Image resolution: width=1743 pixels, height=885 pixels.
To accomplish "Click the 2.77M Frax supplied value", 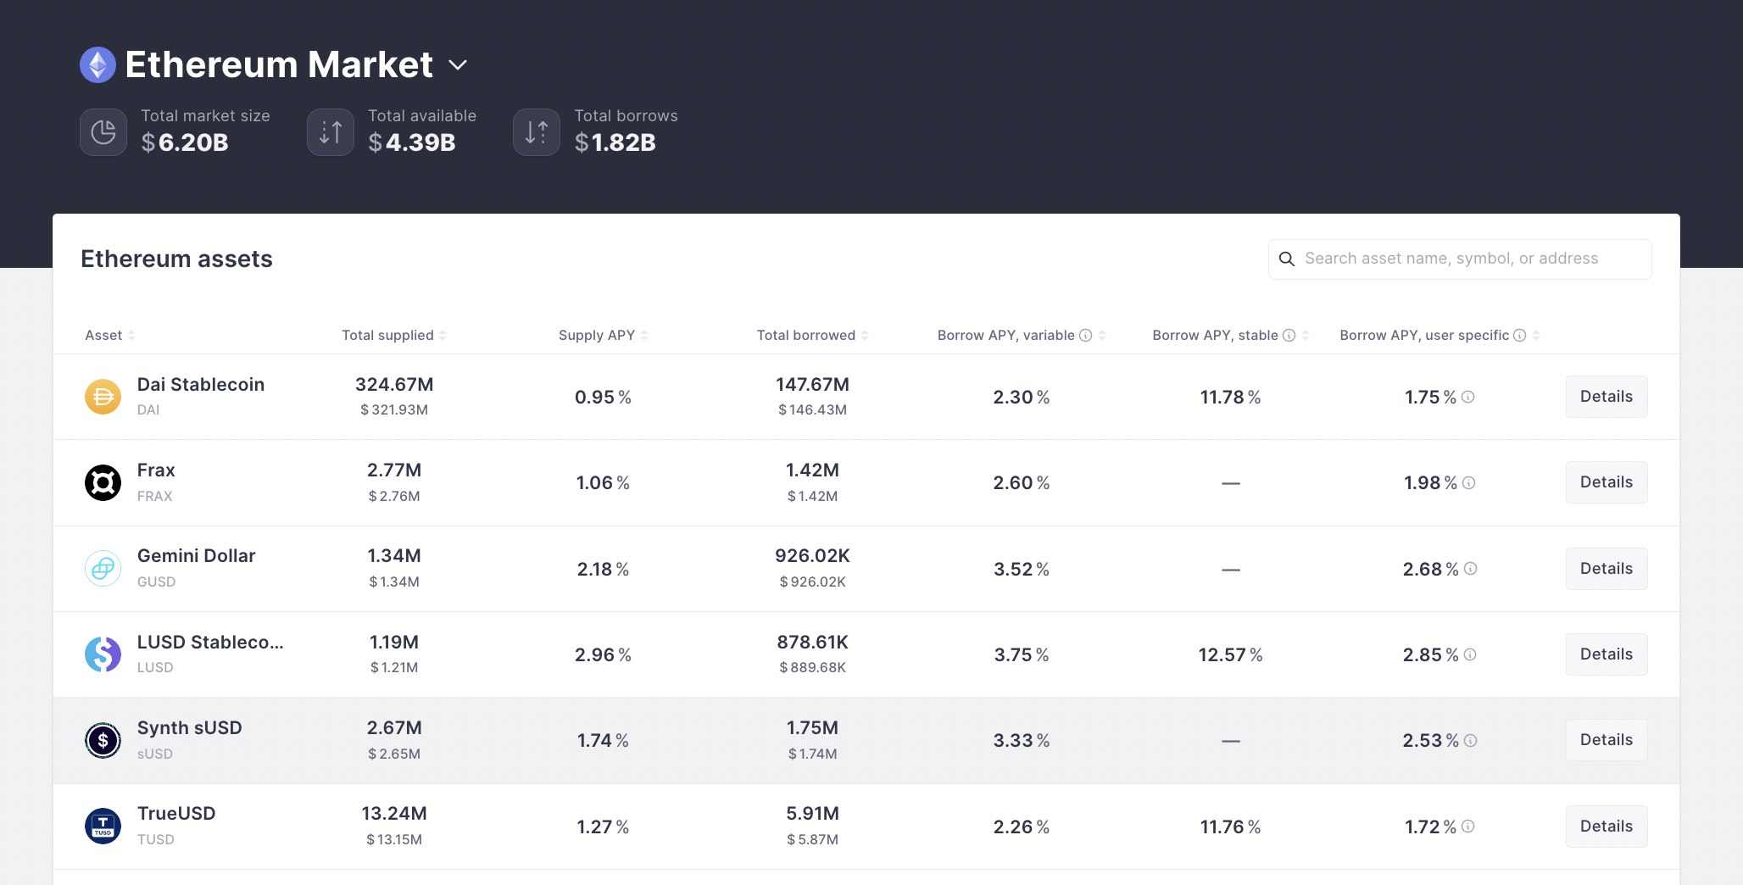I will point(394,470).
